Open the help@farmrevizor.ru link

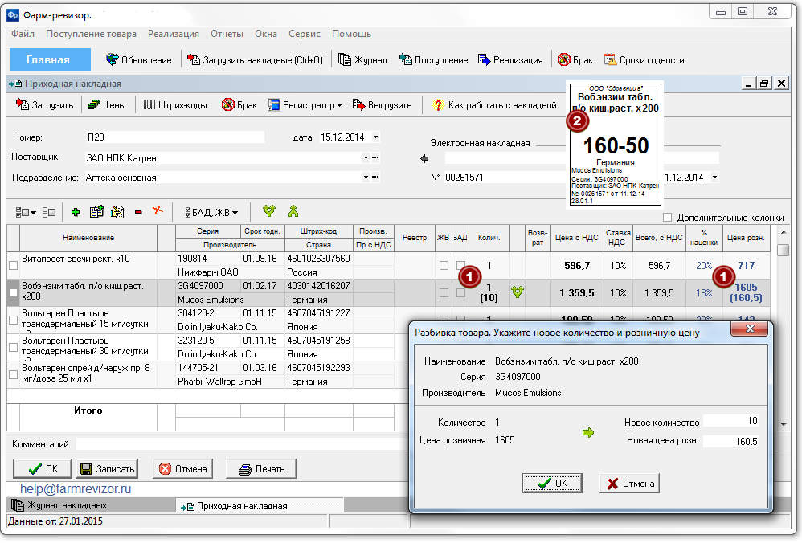click(x=76, y=489)
